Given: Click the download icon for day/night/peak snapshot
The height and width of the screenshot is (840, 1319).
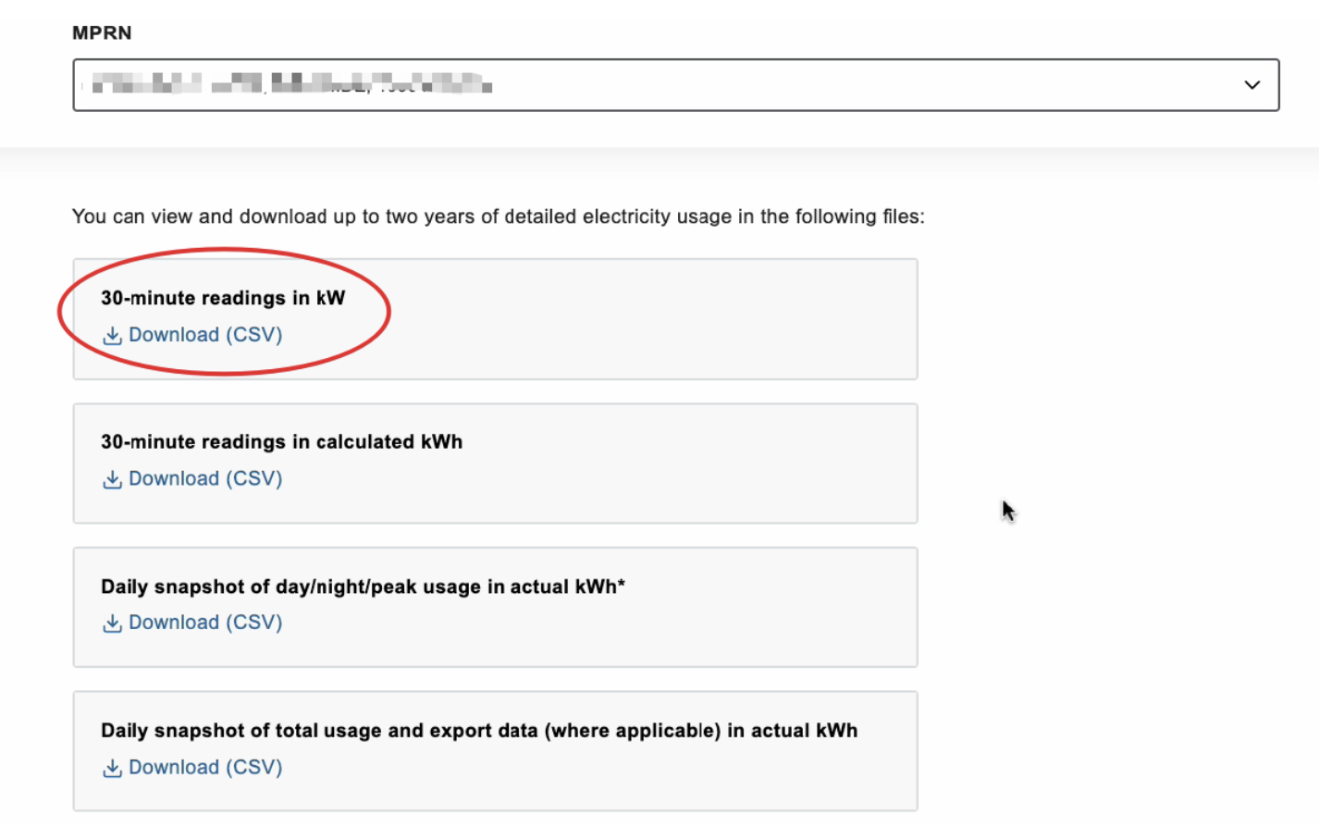Looking at the screenshot, I should point(112,624).
